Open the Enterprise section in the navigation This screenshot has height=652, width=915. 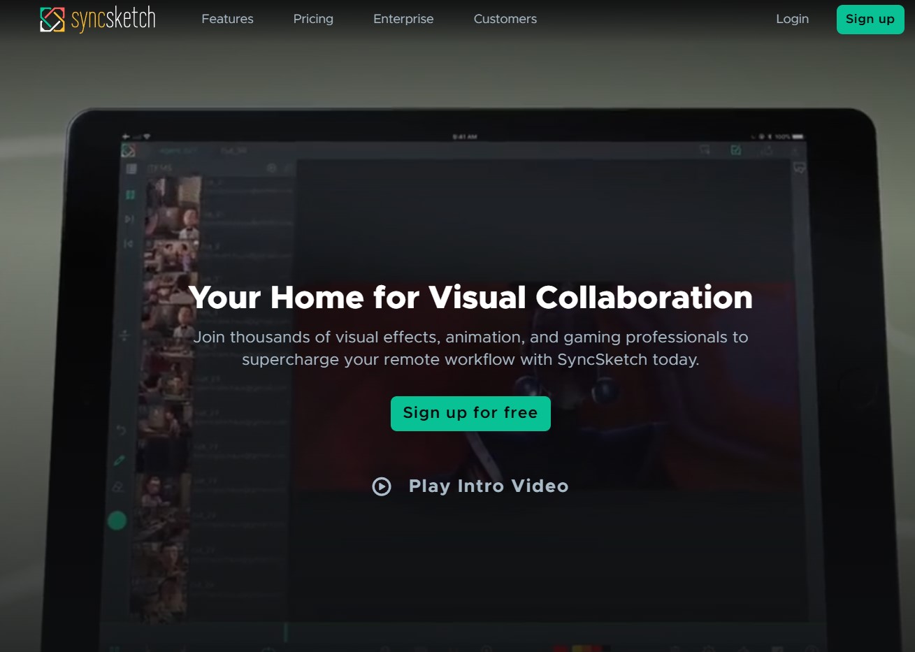(x=403, y=19)
